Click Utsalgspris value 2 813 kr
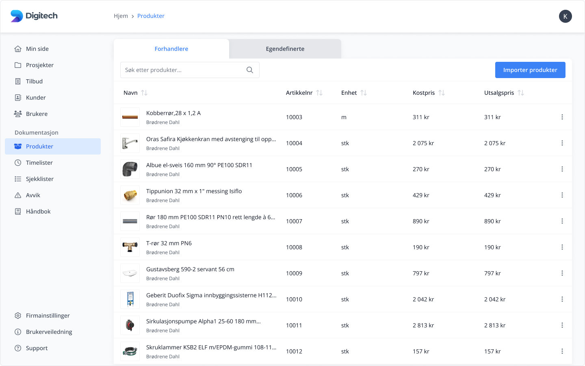585x366 pixels. (x=495, y=325)
